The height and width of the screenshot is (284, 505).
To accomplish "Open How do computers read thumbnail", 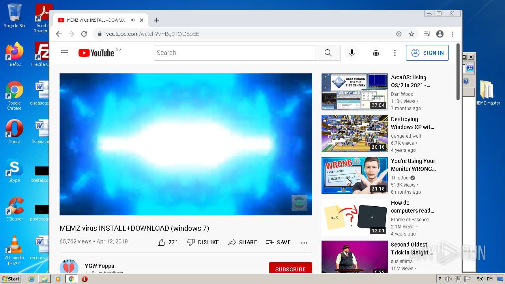I will (x=355, y=217).
